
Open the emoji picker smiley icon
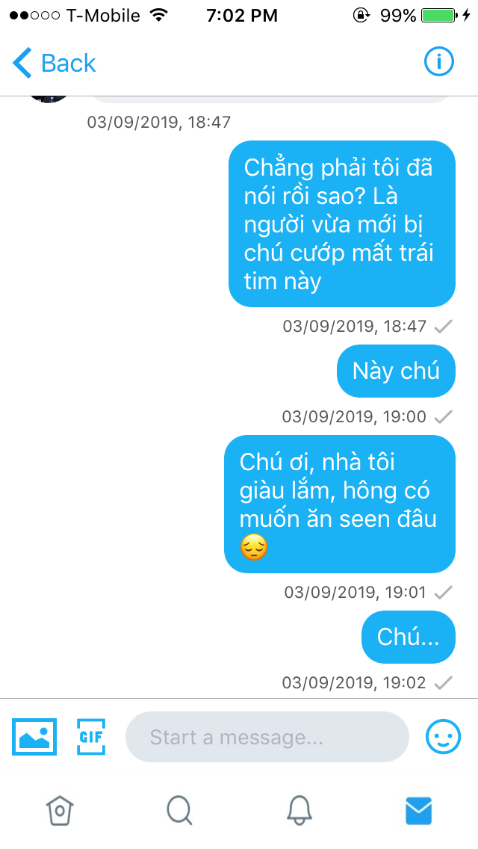click(x=443, y=736)
